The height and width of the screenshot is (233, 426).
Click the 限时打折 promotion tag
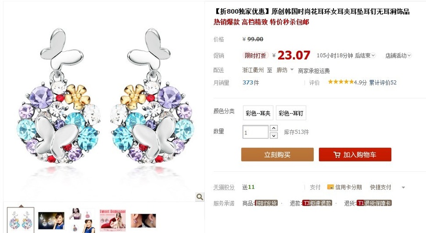coord(256,56)
